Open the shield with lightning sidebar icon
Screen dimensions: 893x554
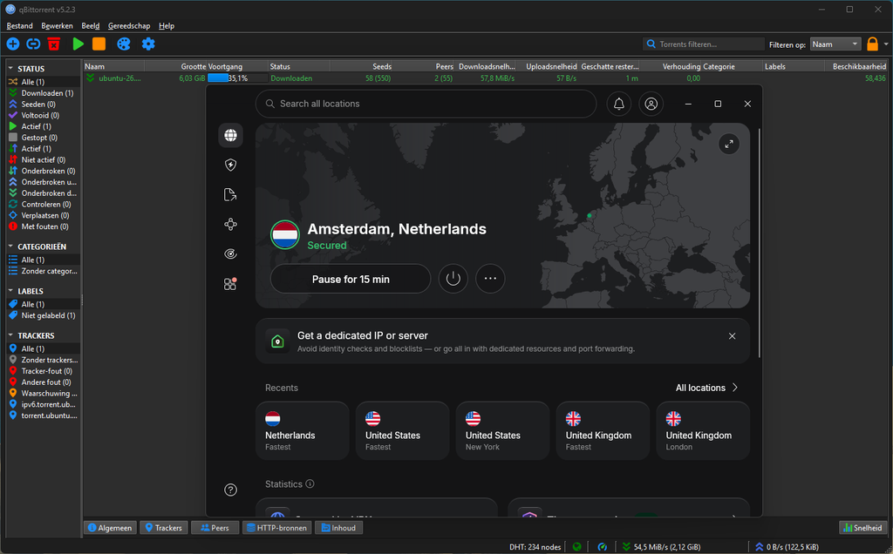(x=230, y=165)
